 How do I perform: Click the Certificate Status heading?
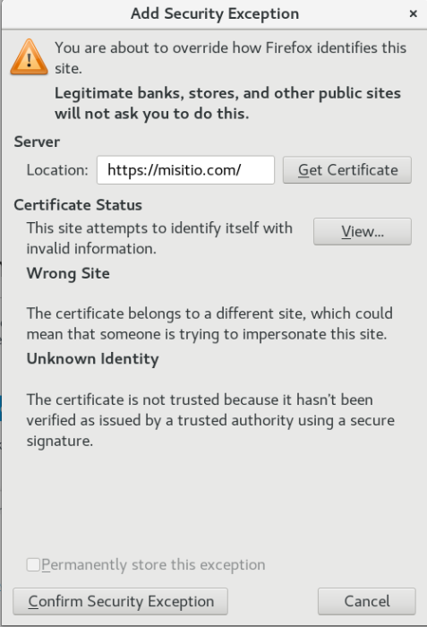78,205
